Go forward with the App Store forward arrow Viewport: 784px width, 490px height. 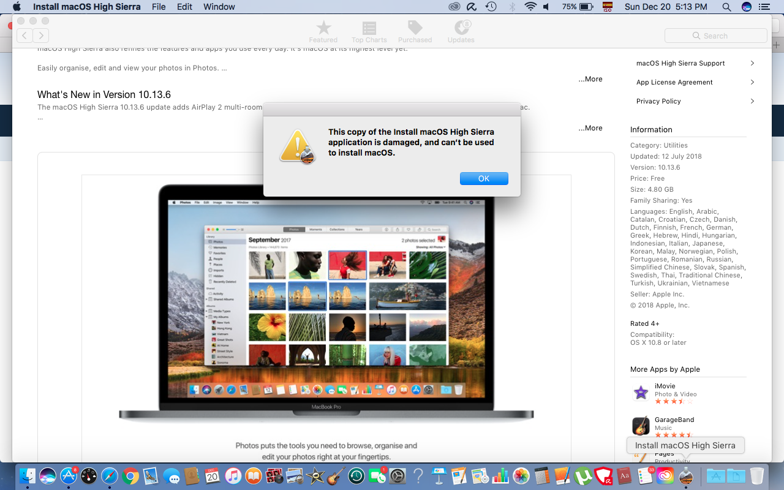pyautogui.click(x=40, y=36)
